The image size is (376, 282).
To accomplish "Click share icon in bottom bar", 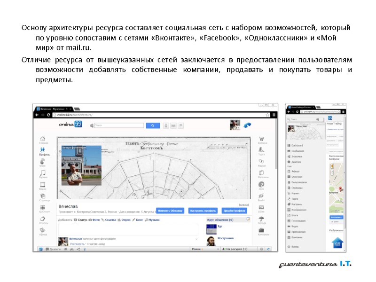I will (78, 249).
